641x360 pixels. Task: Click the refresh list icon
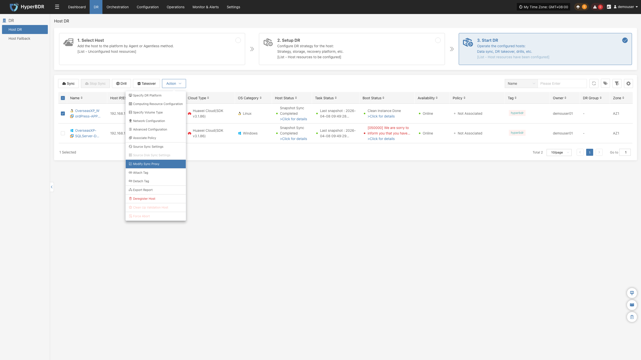click(x=594, y=83)
